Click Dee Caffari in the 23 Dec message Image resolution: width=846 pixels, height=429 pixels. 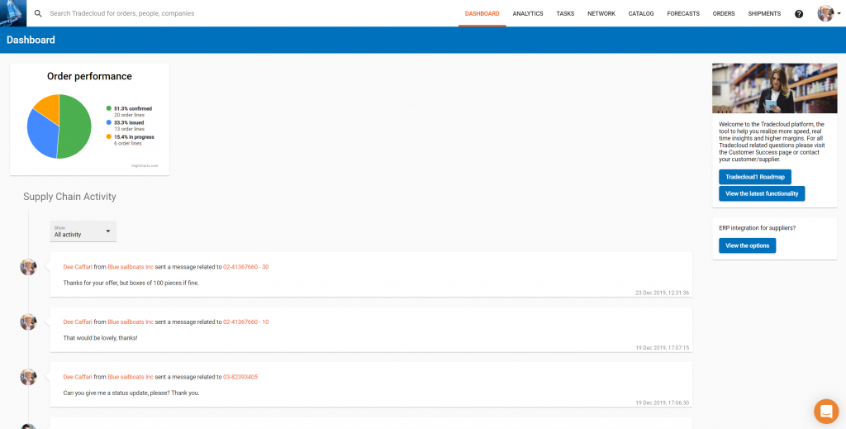pos(78,267)
